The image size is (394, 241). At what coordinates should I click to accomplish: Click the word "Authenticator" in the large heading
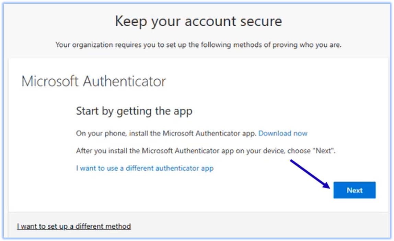pos(125,81)
